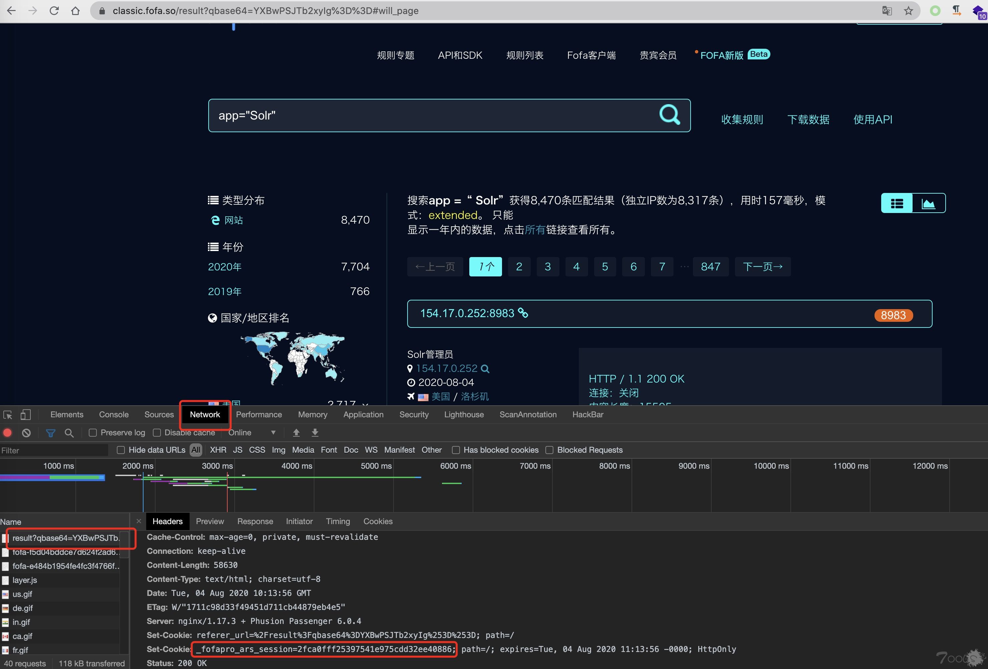Open the Application tab
Viewport: 988px width, 669px height.
[x=363, y=415]
